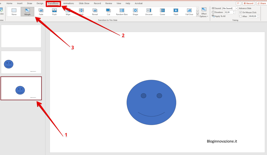The height and width of the screenshot is (155, 267).
Task: Open the Slide Show tab
Action: [x=84, y=3]
